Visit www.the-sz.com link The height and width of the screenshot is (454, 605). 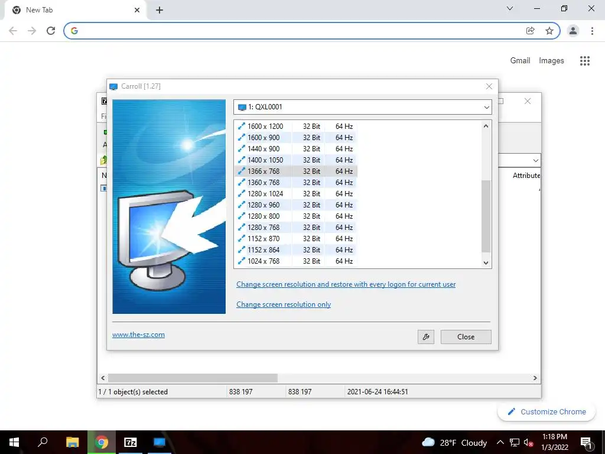click(x=138, y=335)
